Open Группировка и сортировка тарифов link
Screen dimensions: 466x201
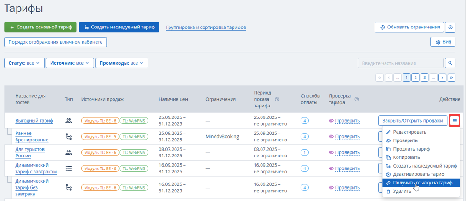coord(206,28)
